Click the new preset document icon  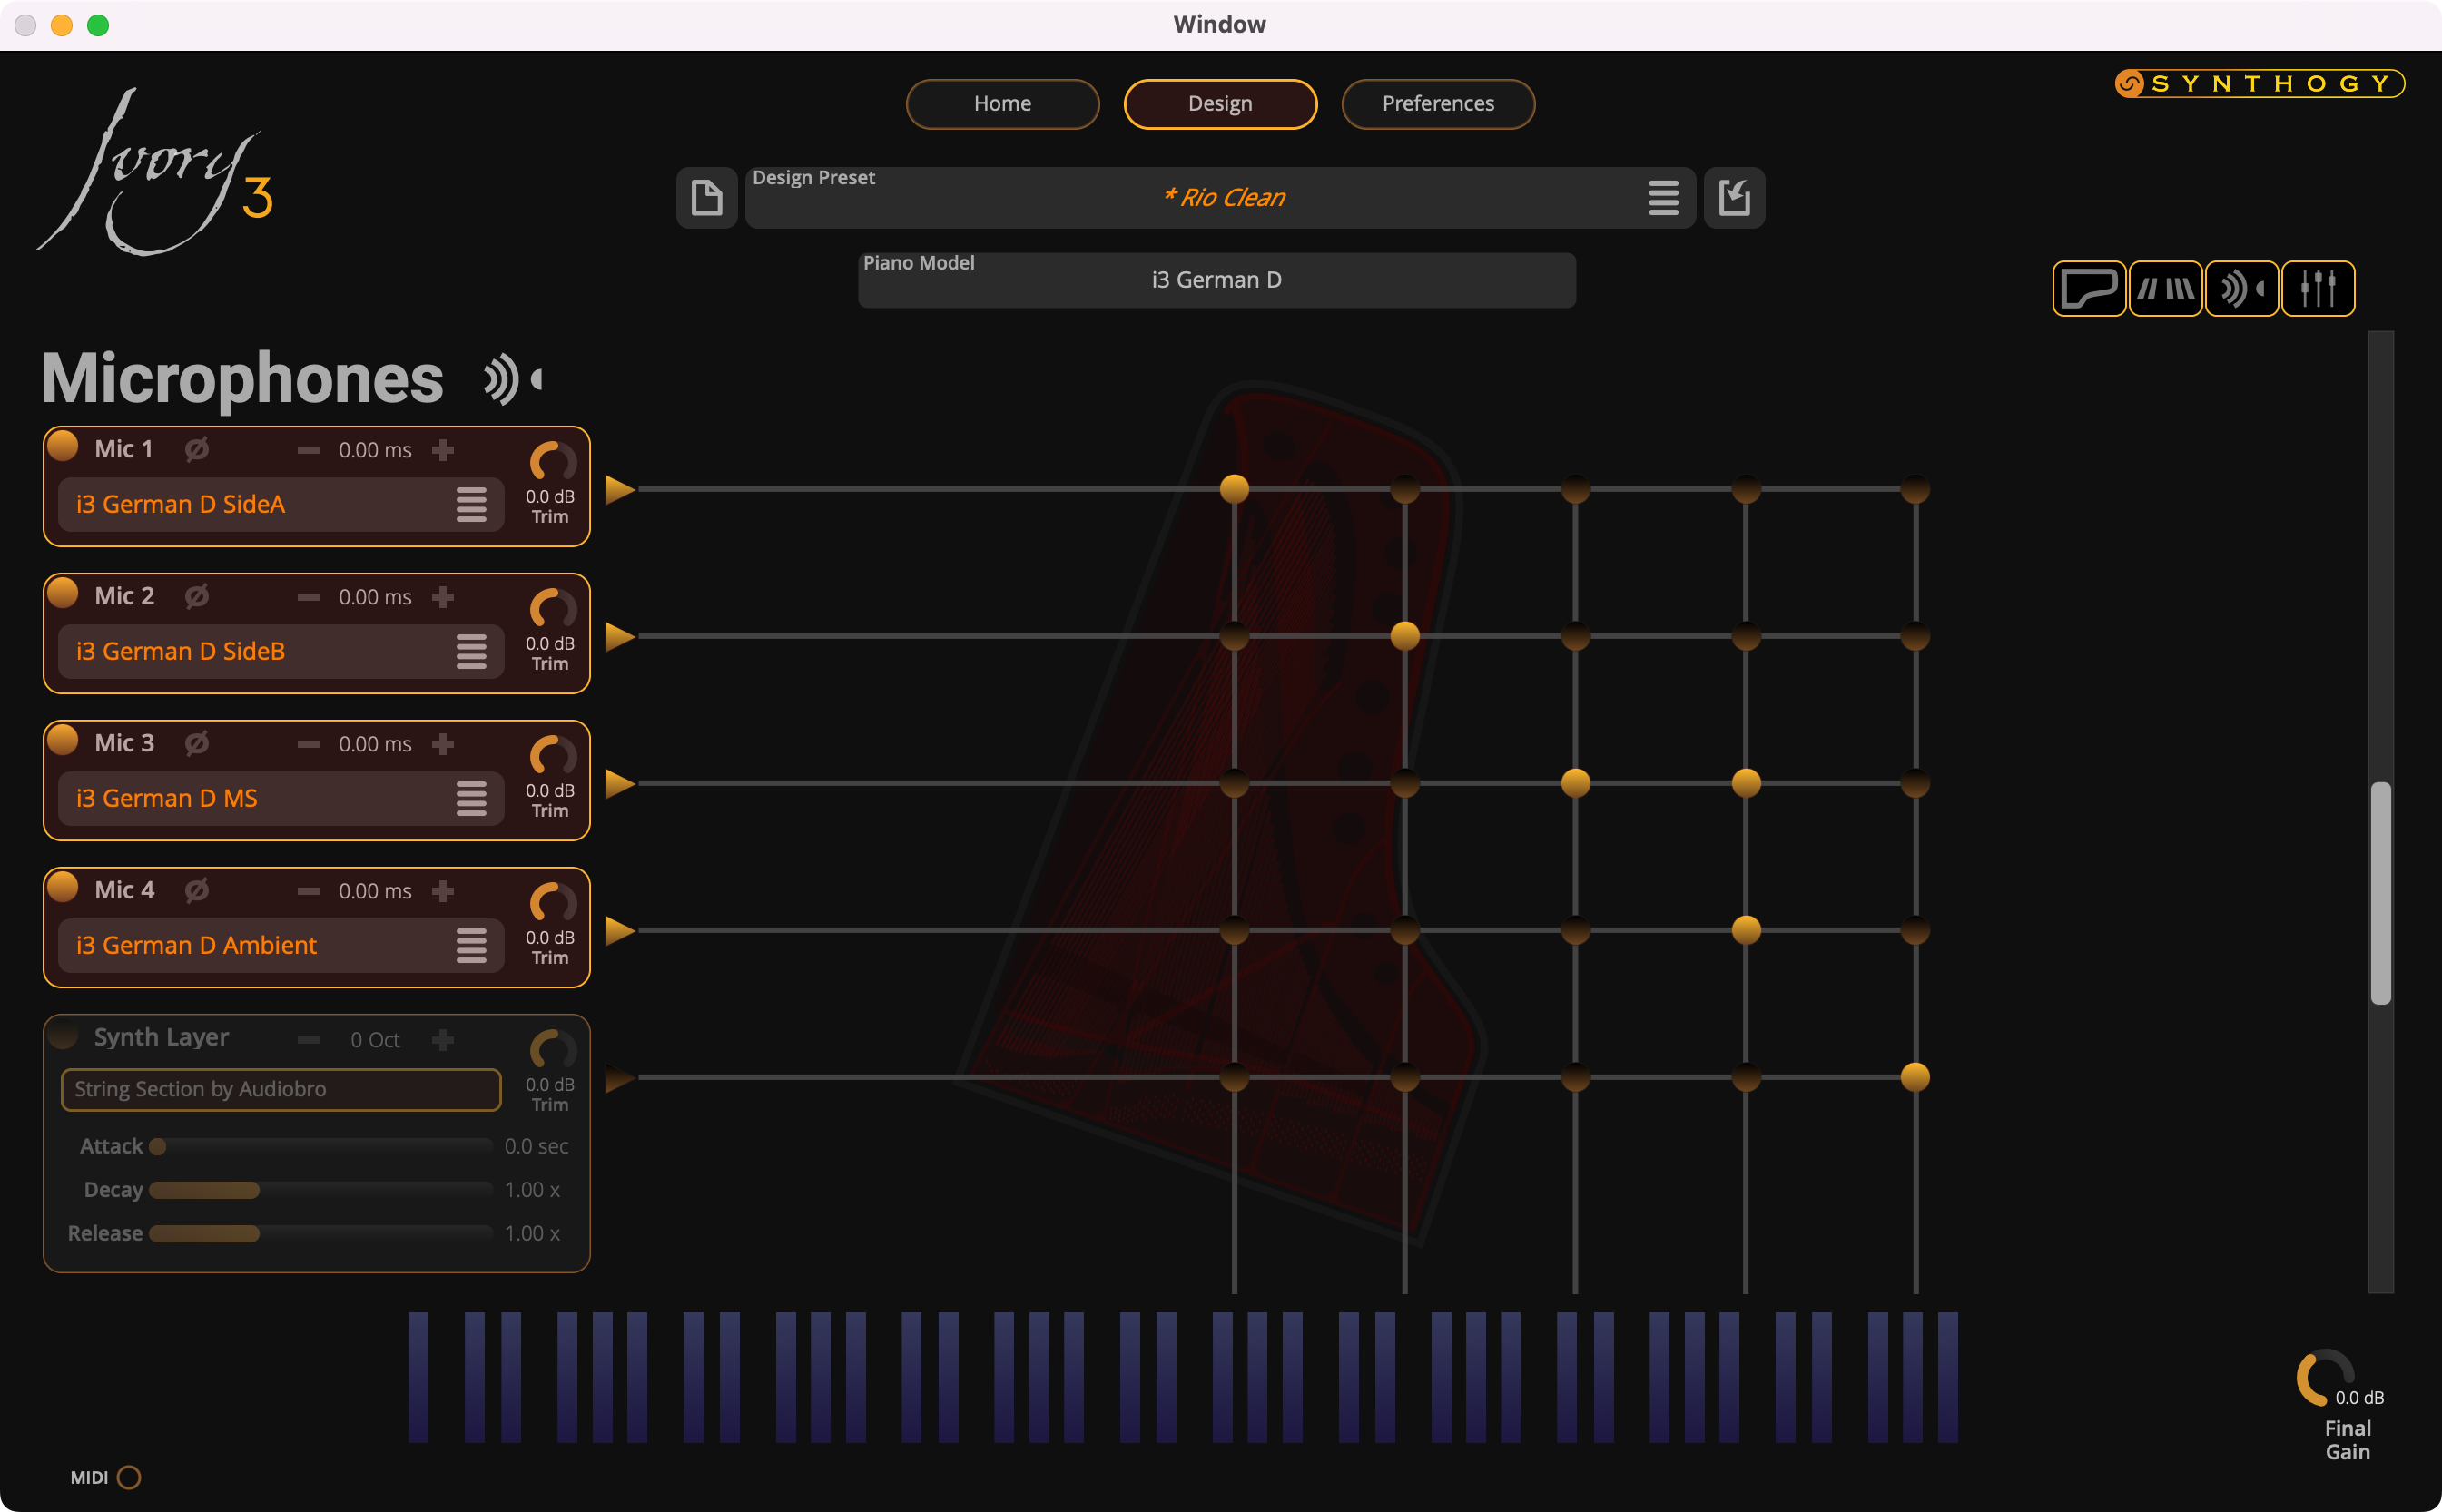pyautogui.click(x=706, y=197)
